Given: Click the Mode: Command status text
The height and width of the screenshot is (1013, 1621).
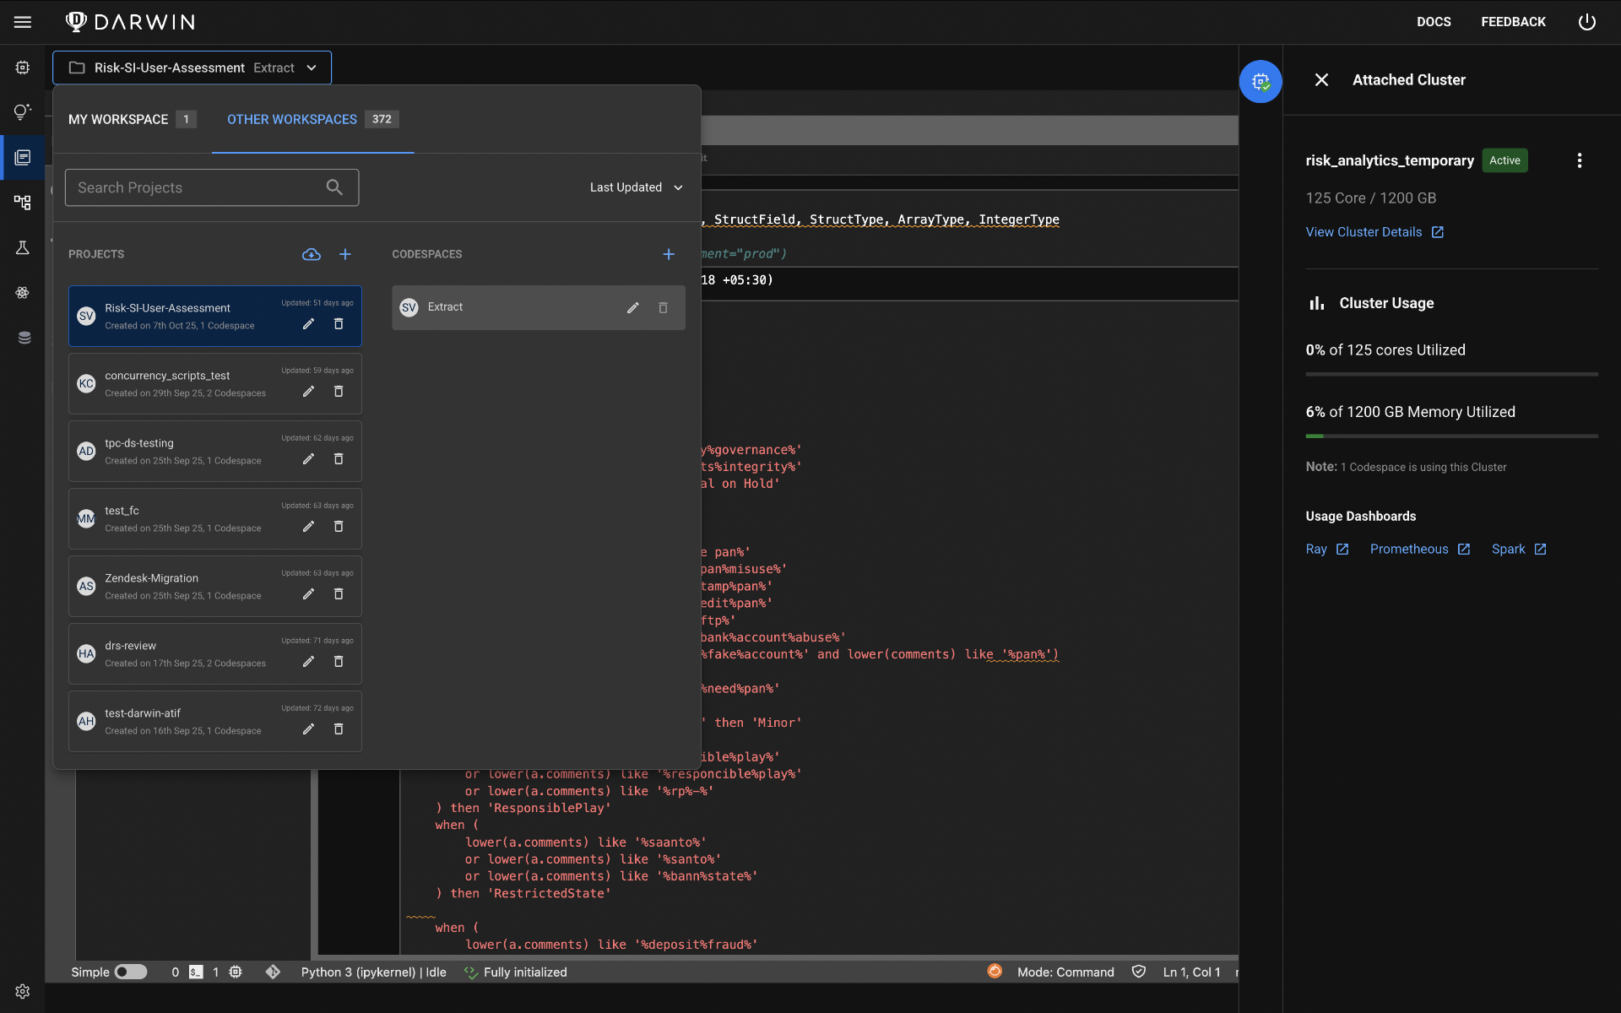Looking at the screenshot, I should click(x=1065, y=972).
